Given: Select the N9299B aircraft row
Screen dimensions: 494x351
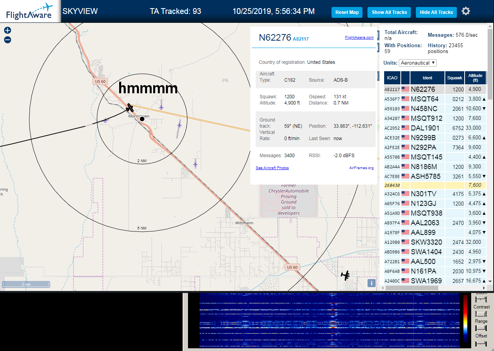Looking at the screenshot, I should click(435, 138).
